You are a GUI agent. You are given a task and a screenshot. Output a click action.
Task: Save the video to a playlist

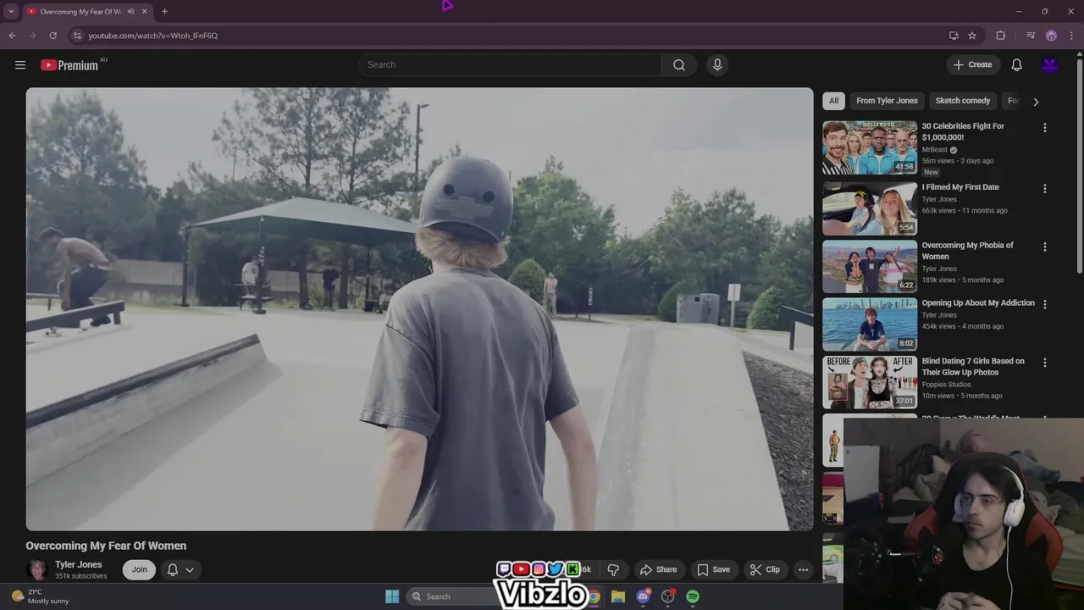pos(713,569)
